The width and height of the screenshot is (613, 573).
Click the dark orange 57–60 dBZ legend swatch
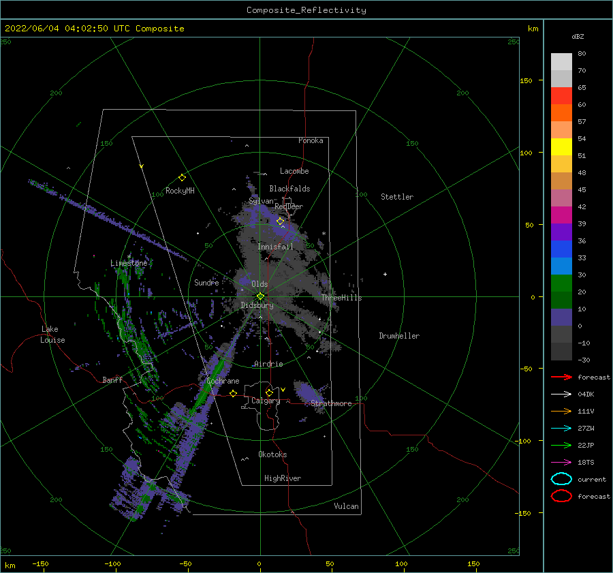click(561, 113)
